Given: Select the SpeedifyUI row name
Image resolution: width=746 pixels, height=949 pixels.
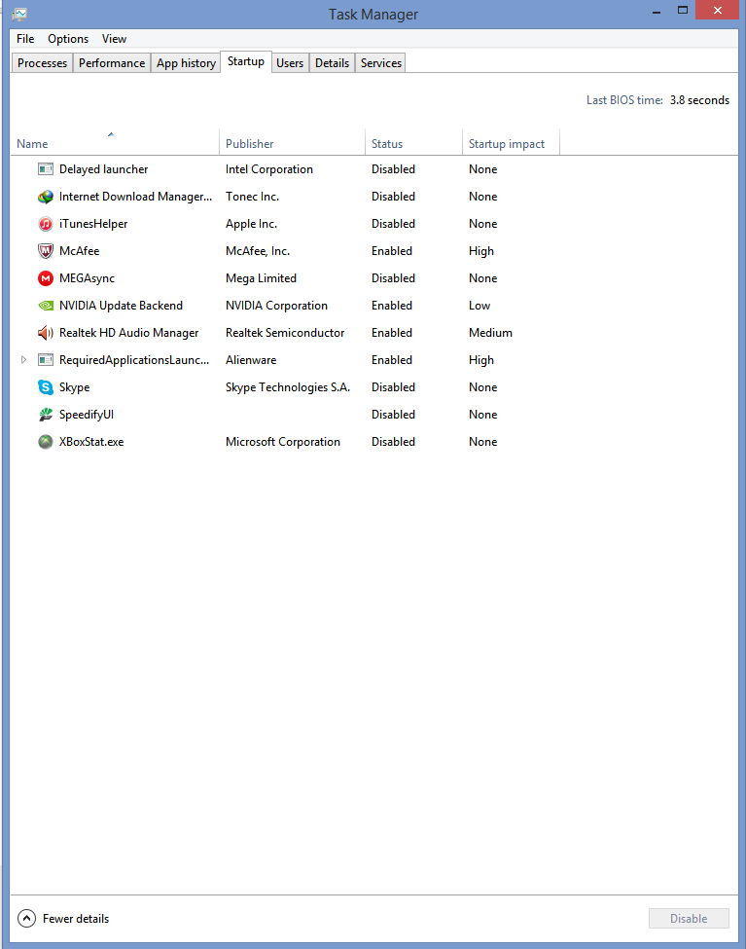Looking at the screenshot, I should (87, 415).
